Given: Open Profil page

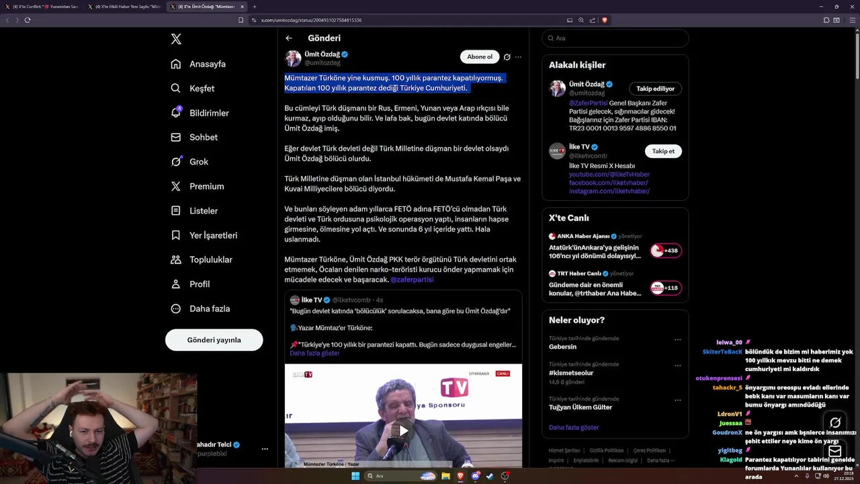Looking at the screenshot, I should coord(190,284).
